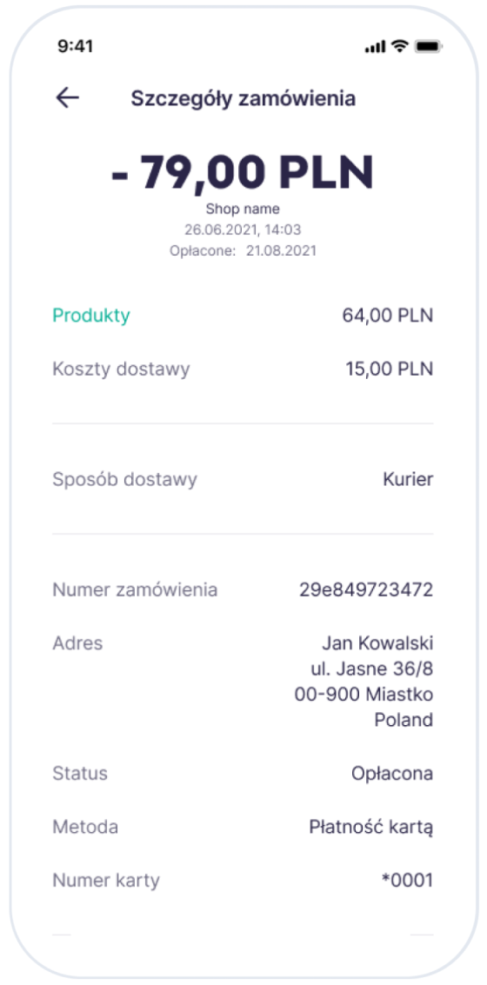Tap the Jan Kowalski address block
The width and height of the screenshot is (487, 985).
point(364,682)
